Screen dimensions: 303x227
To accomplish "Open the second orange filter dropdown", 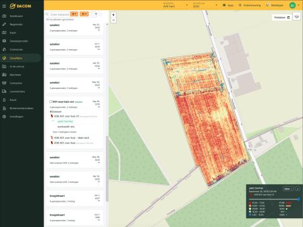I will [x=84, y=14].
